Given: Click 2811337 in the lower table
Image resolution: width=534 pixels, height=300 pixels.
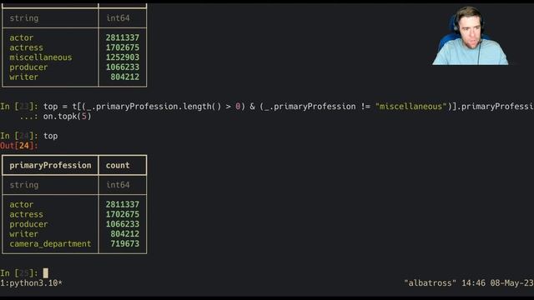Looking at the screenshot, I should pos(123,205).
